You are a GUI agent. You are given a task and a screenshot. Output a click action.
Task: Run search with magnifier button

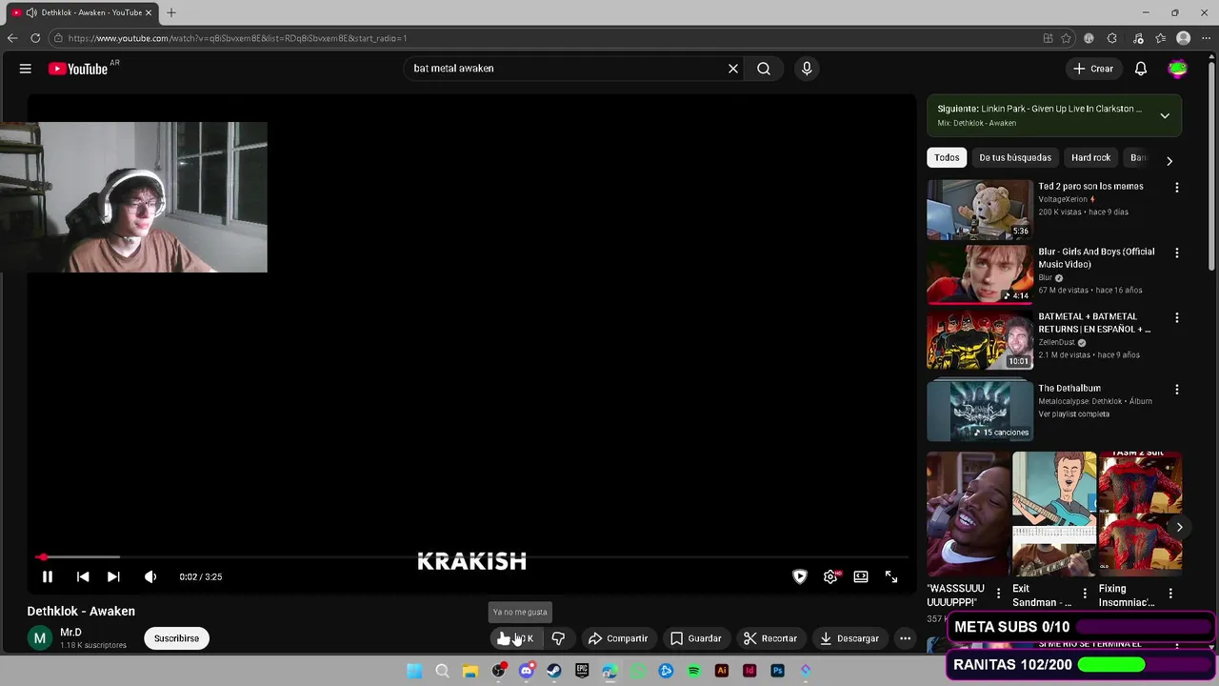[764, 69]
